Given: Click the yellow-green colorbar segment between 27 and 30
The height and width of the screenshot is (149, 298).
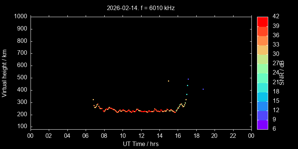Looking at the screenshot, I should pyautogui.click(x=263, y=59).
